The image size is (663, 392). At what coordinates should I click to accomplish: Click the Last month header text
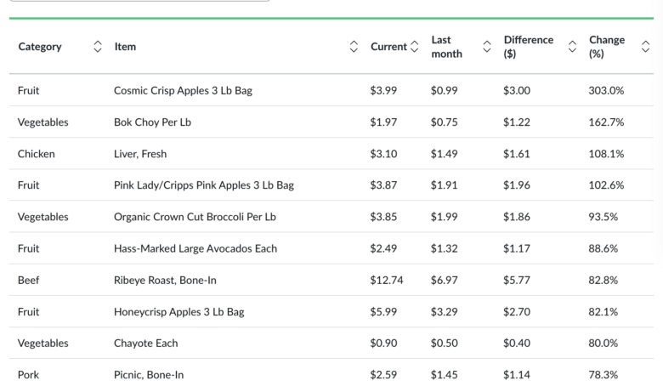[x=446, y=47]
